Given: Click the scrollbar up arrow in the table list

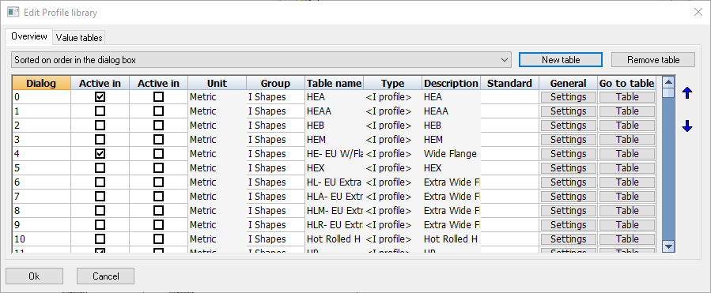Looking at the screenshot, I should pos(668,82).
